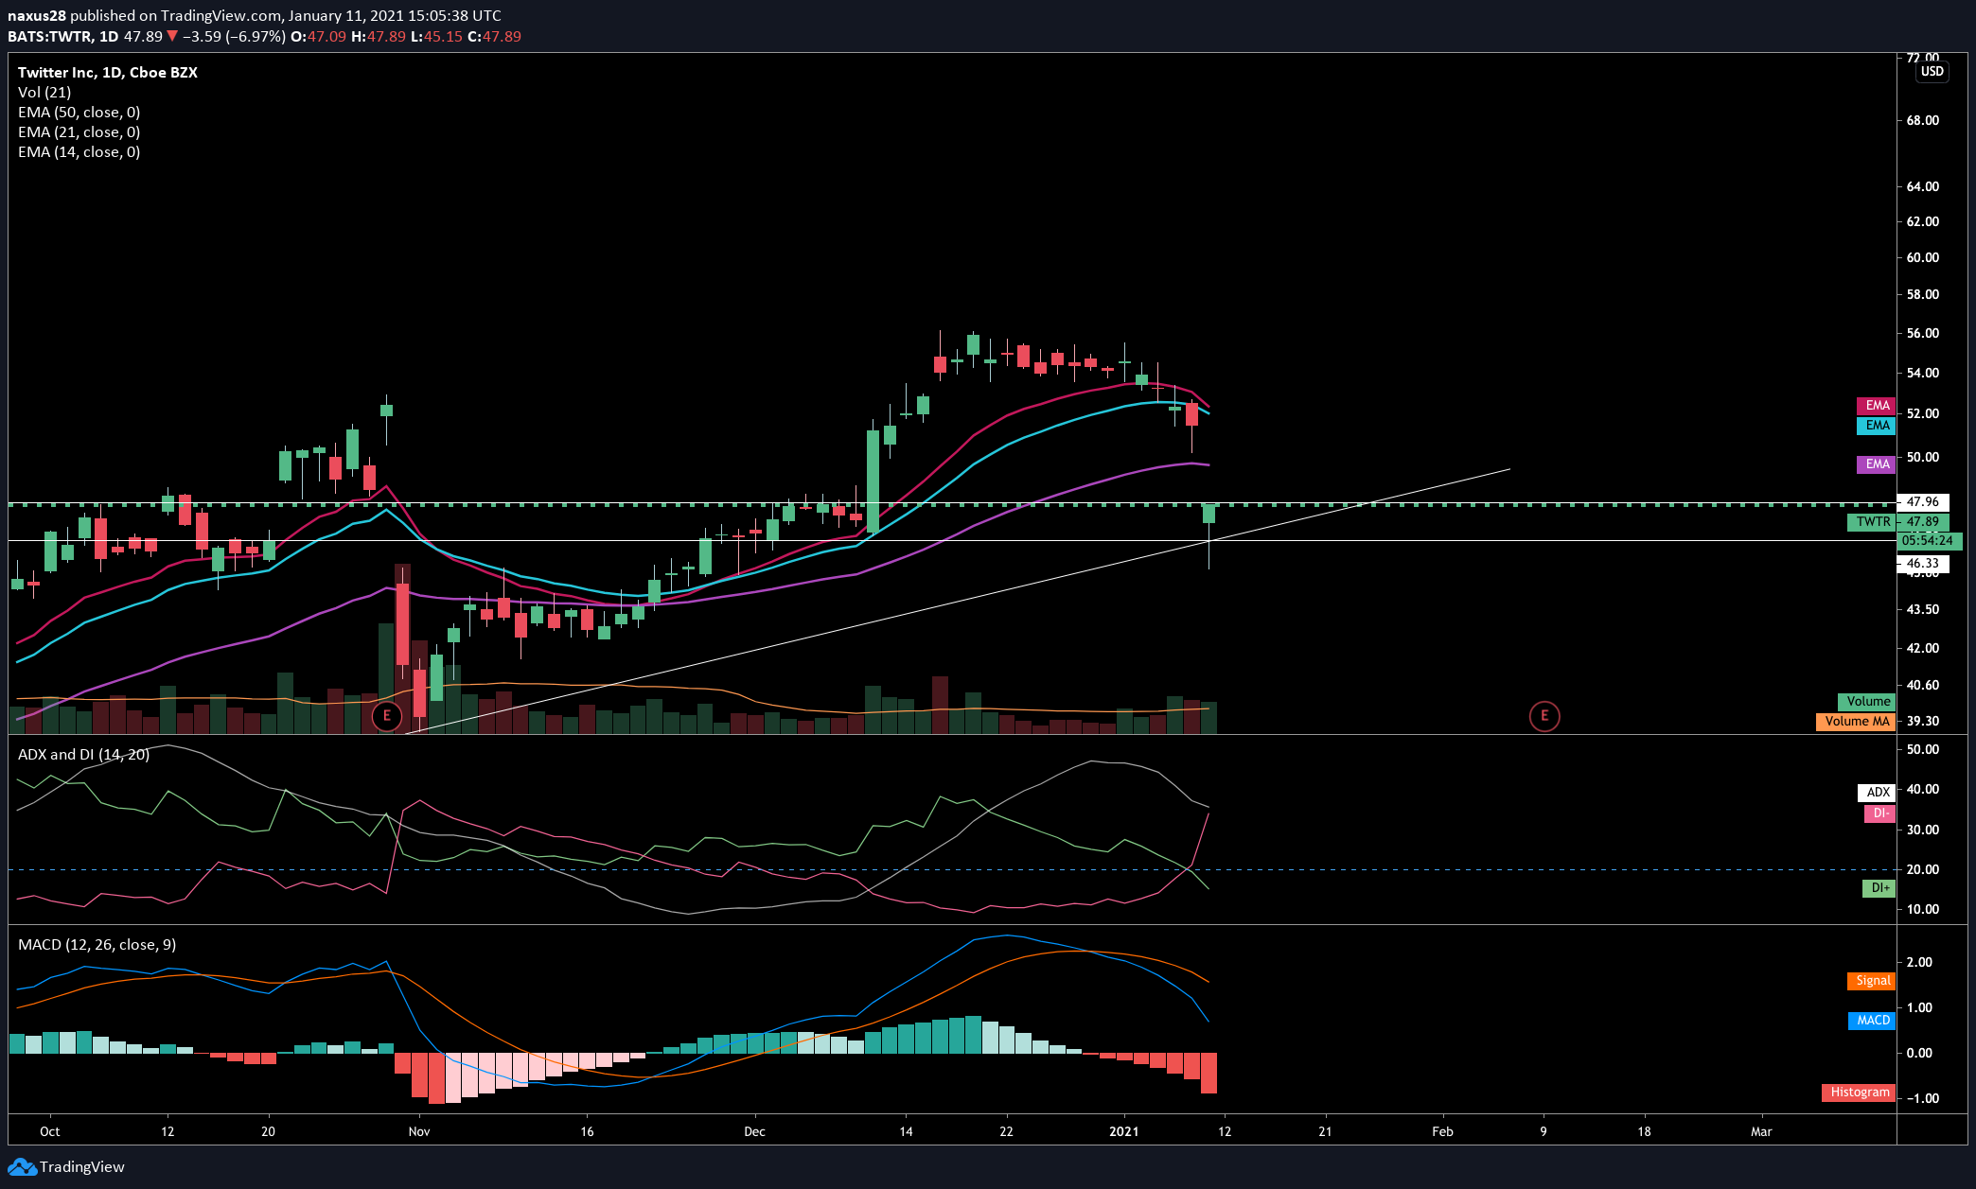Image resolution: width=1976 pixels, height=1189 pixels.
Task: Click the Nov label on time axis
Action: coord(419,1131)
